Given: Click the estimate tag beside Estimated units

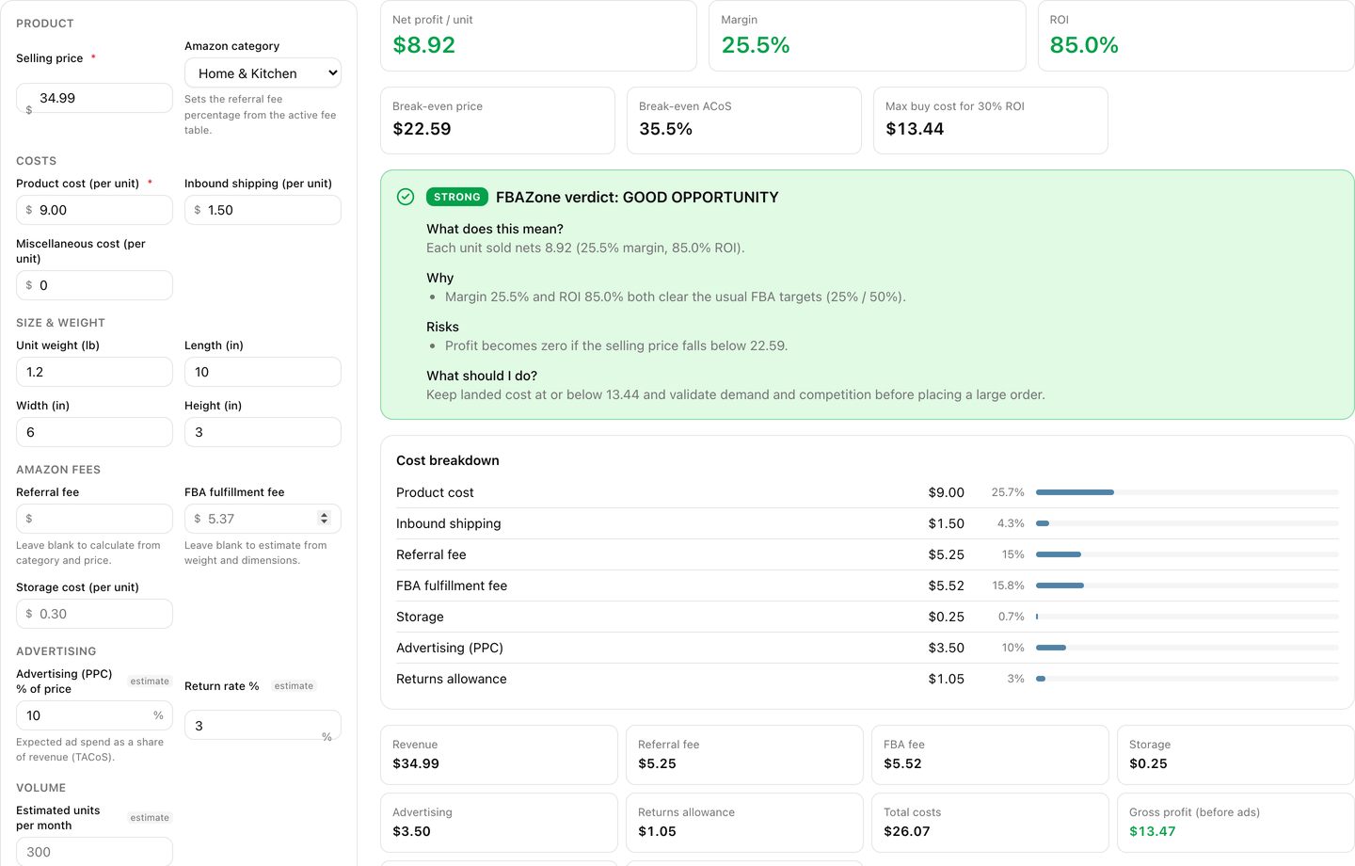Looking at the screenshot, I should 150,818.
